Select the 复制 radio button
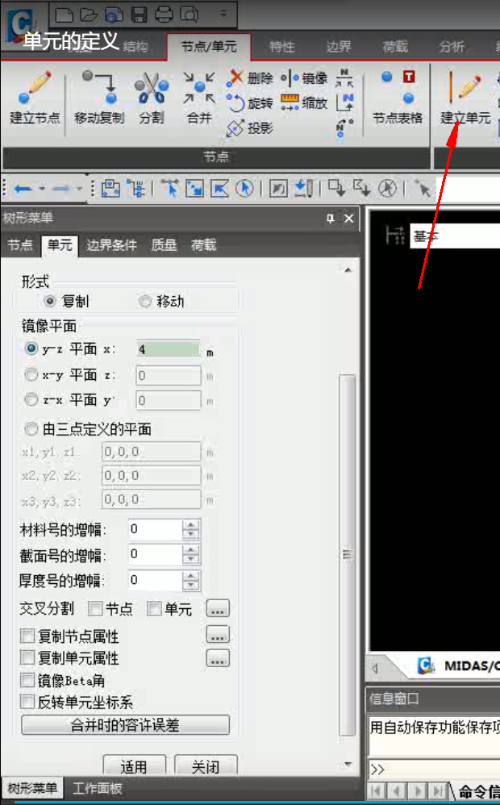The image size is (500, 805). pos(50,302)
